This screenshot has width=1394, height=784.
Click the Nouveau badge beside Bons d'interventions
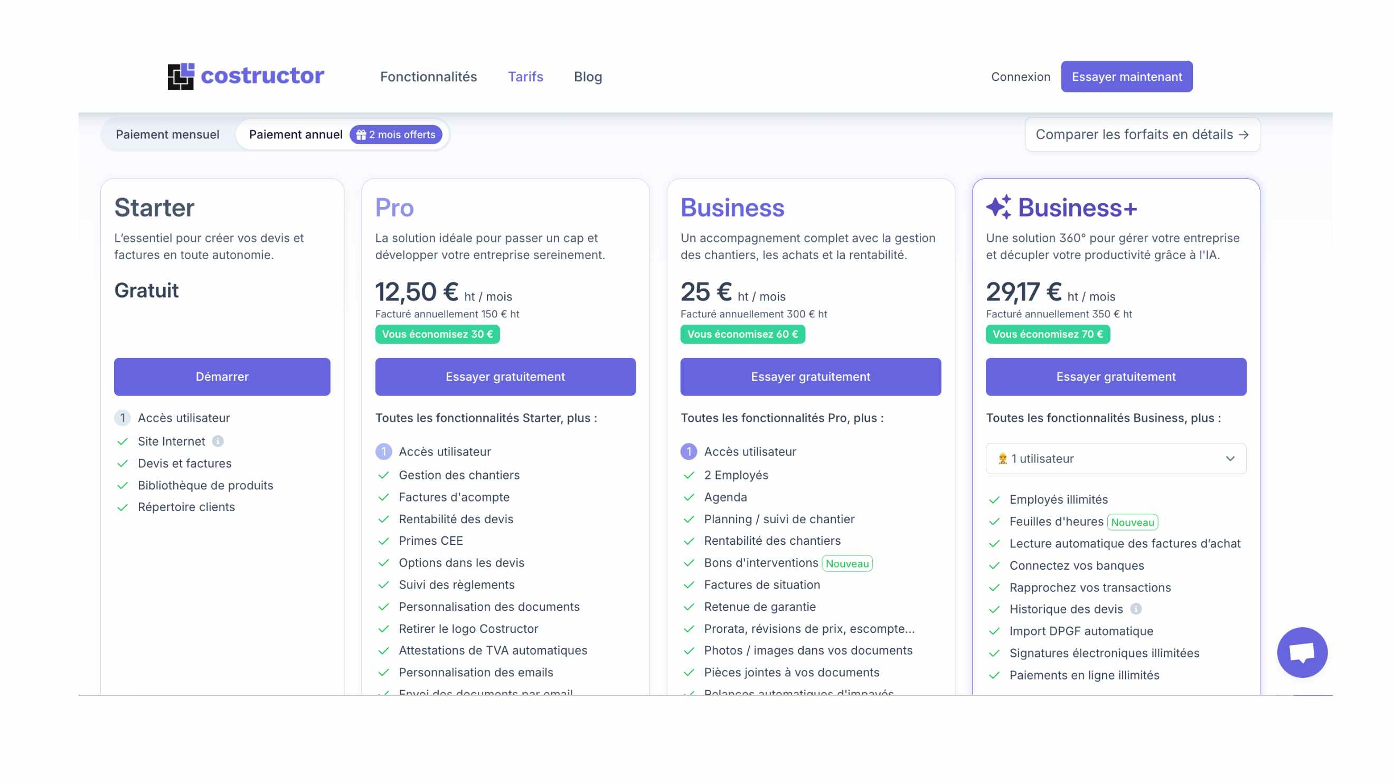846,563
